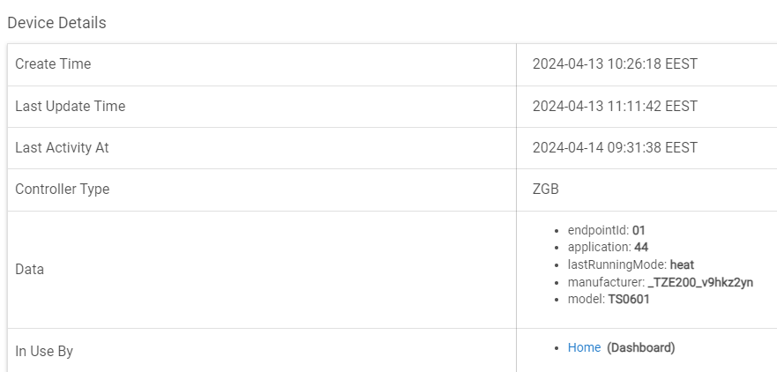Click the EEST text in Create Time row
777x372 pixels.
682,63
